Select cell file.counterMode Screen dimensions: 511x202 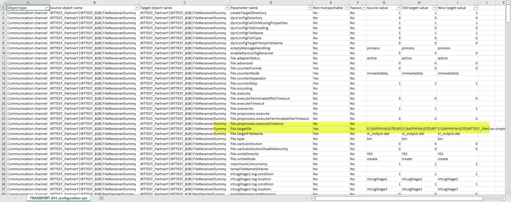click(x=271, y=73)
